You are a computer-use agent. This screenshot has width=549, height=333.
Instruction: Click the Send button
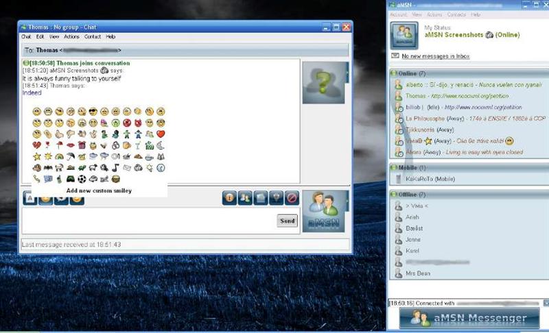click(x=287, y=221)
